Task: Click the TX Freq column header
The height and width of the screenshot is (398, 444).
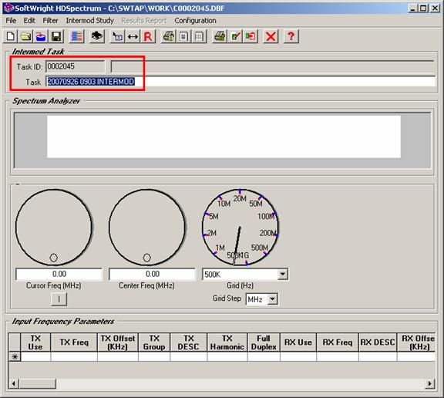Action: point(74,342)
